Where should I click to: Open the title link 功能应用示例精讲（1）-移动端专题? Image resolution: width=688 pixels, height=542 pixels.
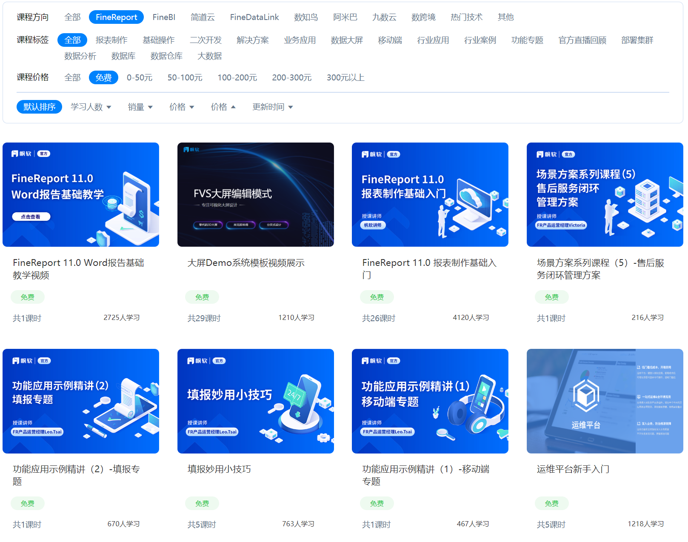tap(425, 475)
